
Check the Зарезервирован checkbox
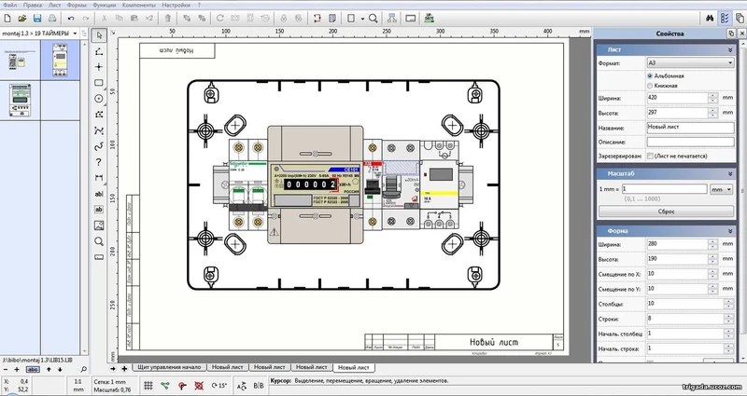(x=650, y=155)
